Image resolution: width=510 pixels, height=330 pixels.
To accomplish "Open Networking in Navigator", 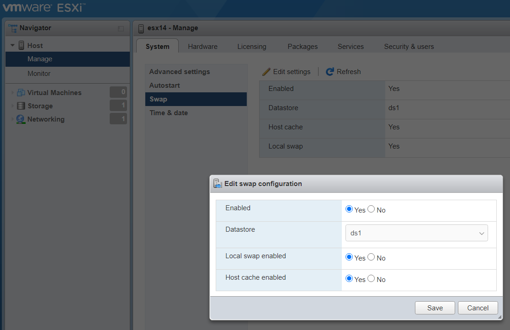I will (x=46, y=119).
